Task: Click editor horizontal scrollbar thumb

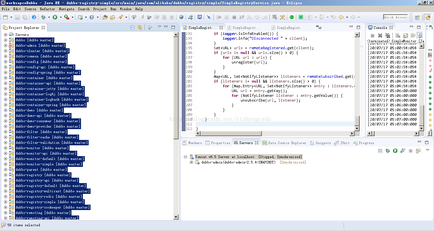Action: pyautogui.click(x=231, y=134)
